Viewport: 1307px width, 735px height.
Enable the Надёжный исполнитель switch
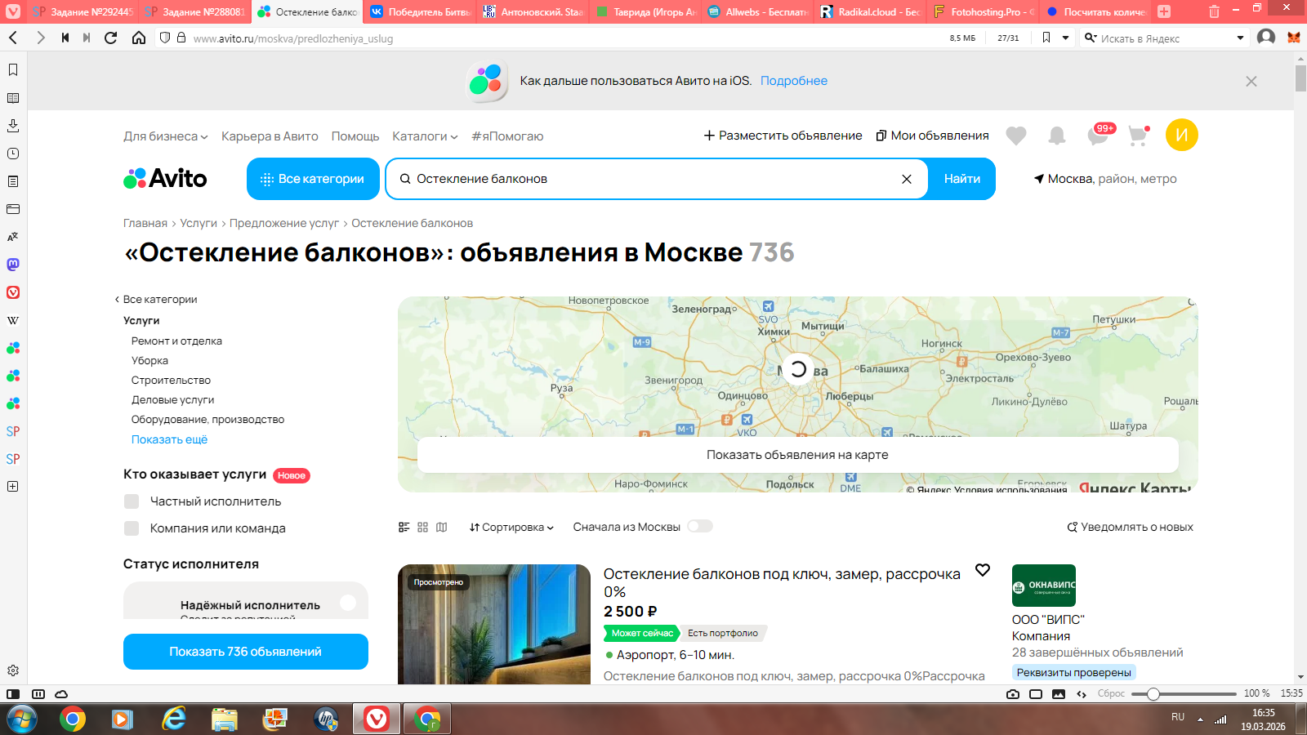point(347,603)
